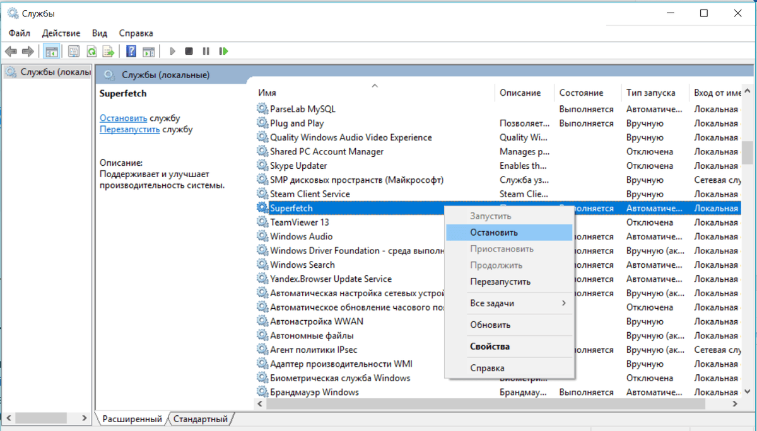The height and width of the screenshot is (431, 757).
Task: Choose Справка in the context menu
Action: tap(509, 367)
